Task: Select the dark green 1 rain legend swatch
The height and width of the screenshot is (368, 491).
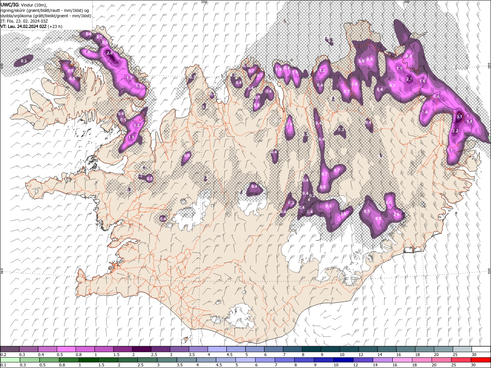Action: point(88,360)
